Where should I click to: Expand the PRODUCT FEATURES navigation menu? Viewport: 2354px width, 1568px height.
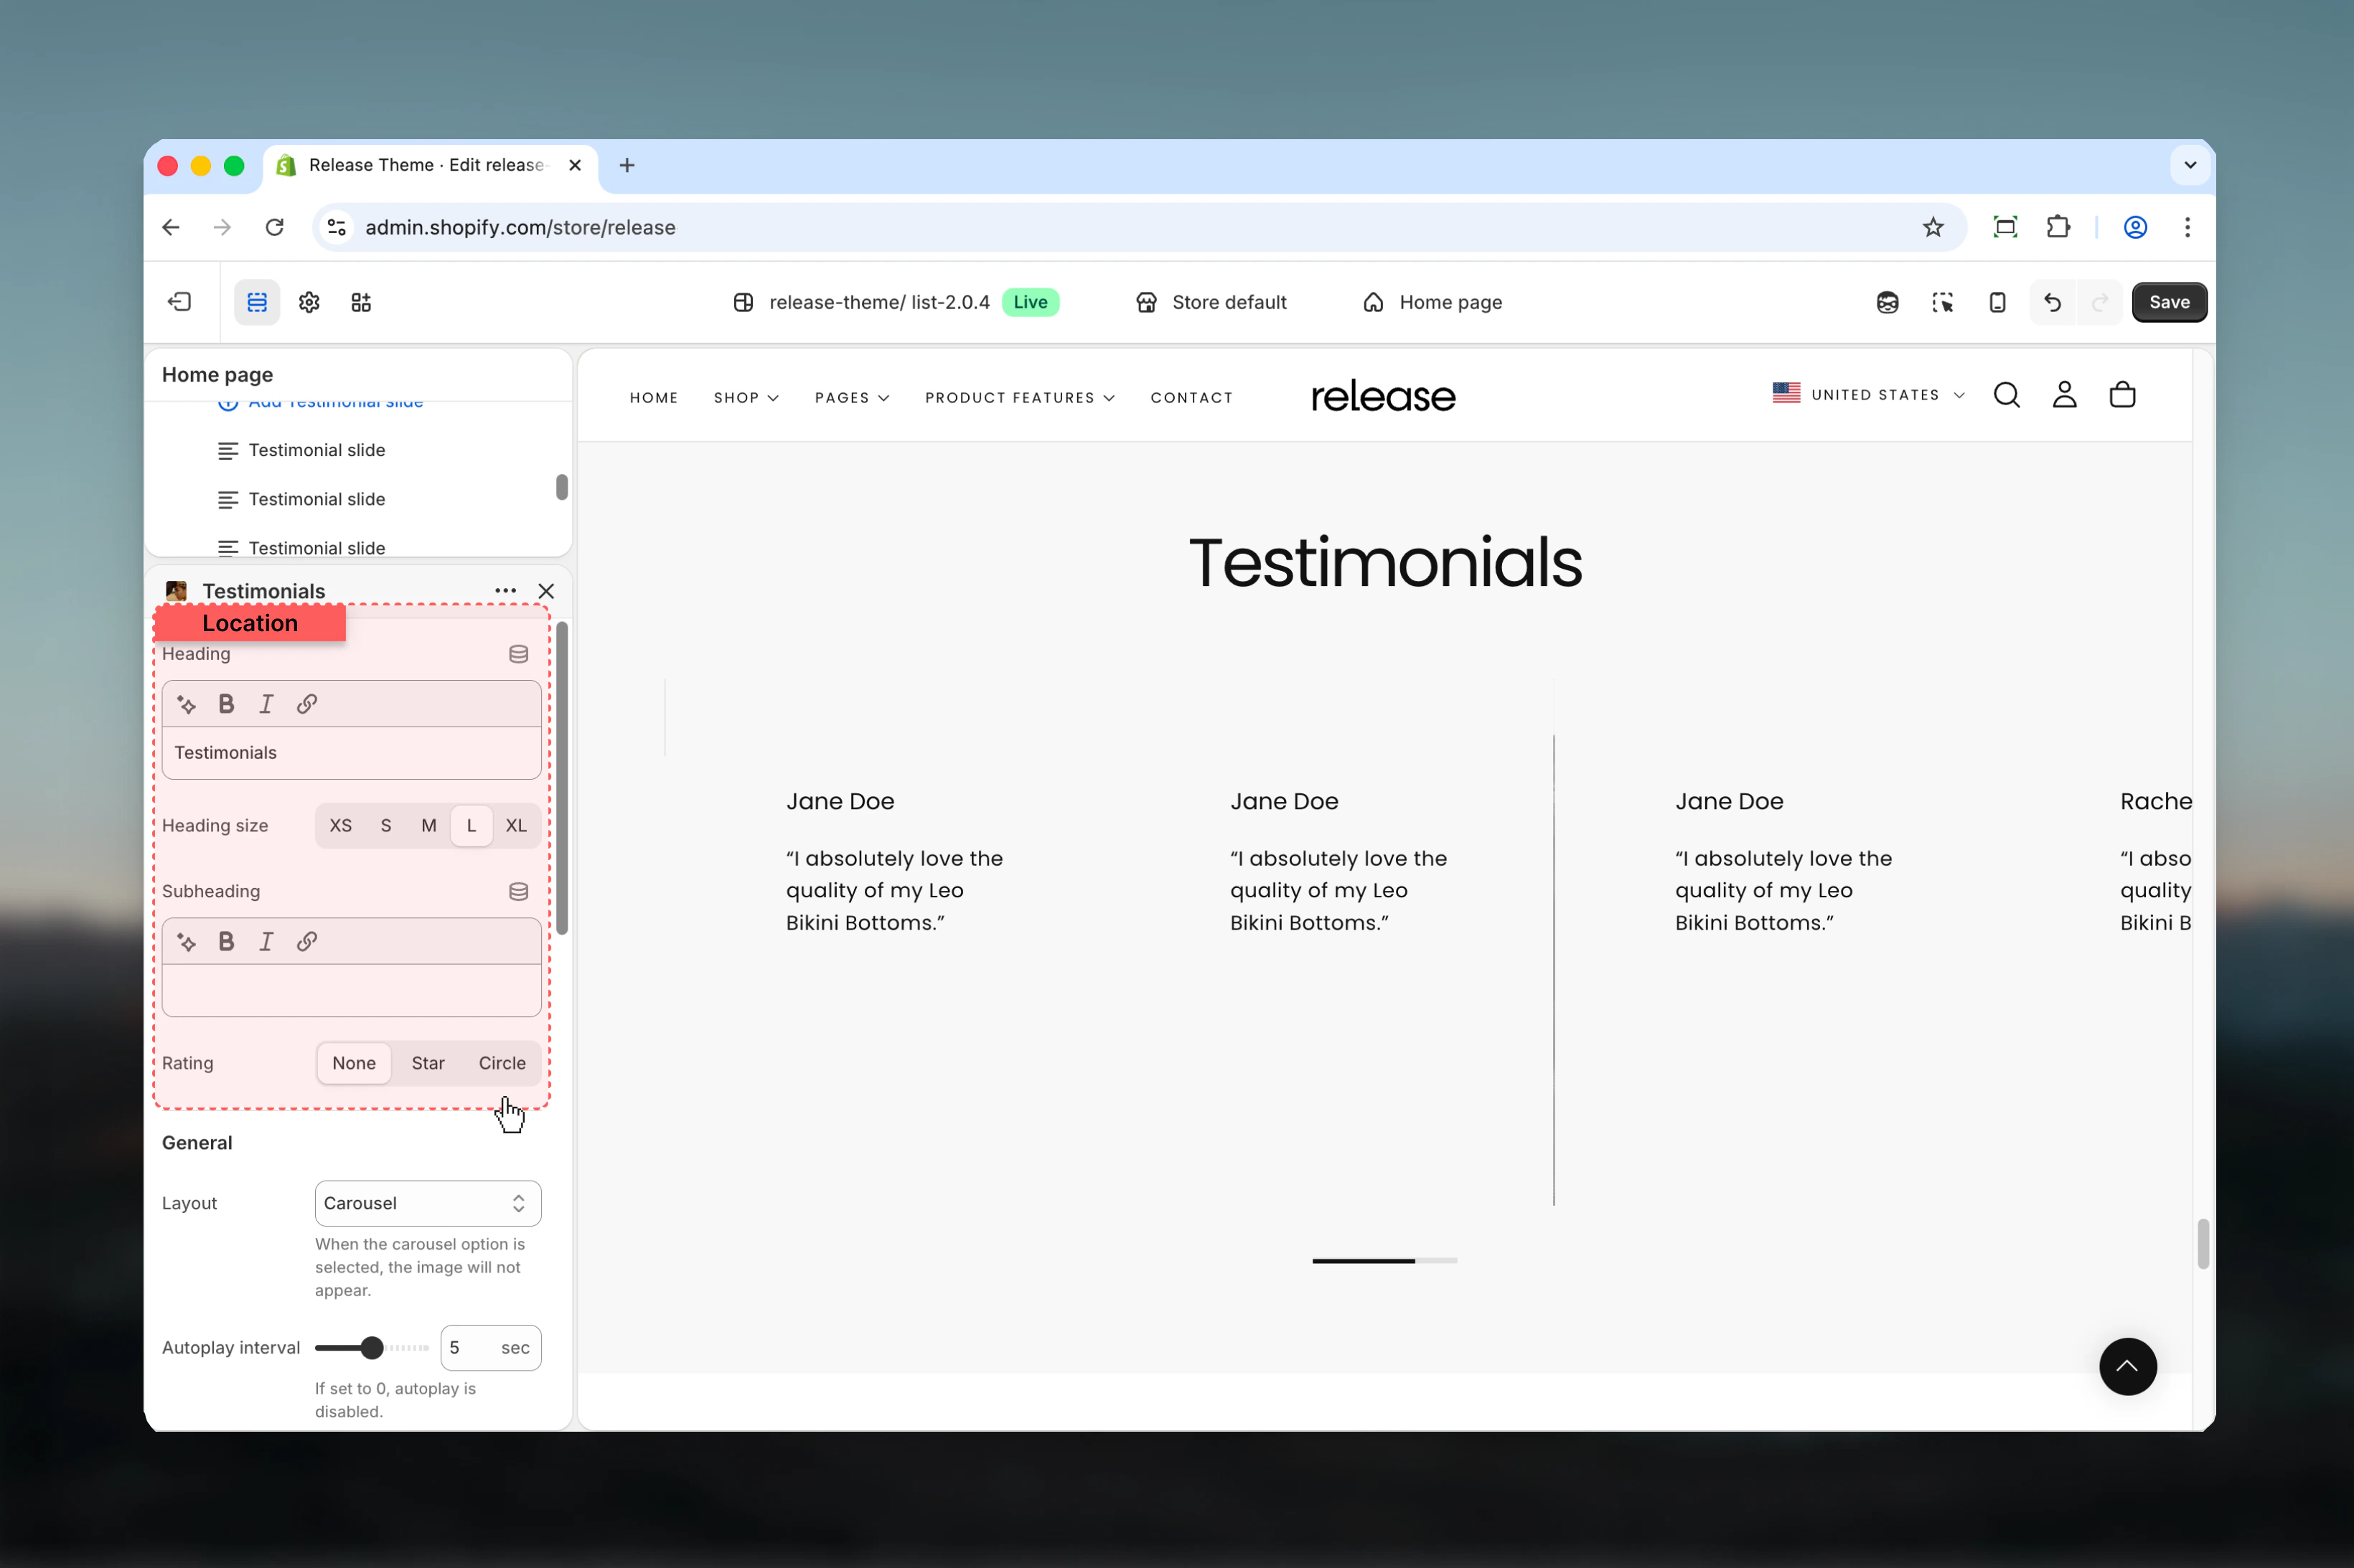coord(1019,398)
